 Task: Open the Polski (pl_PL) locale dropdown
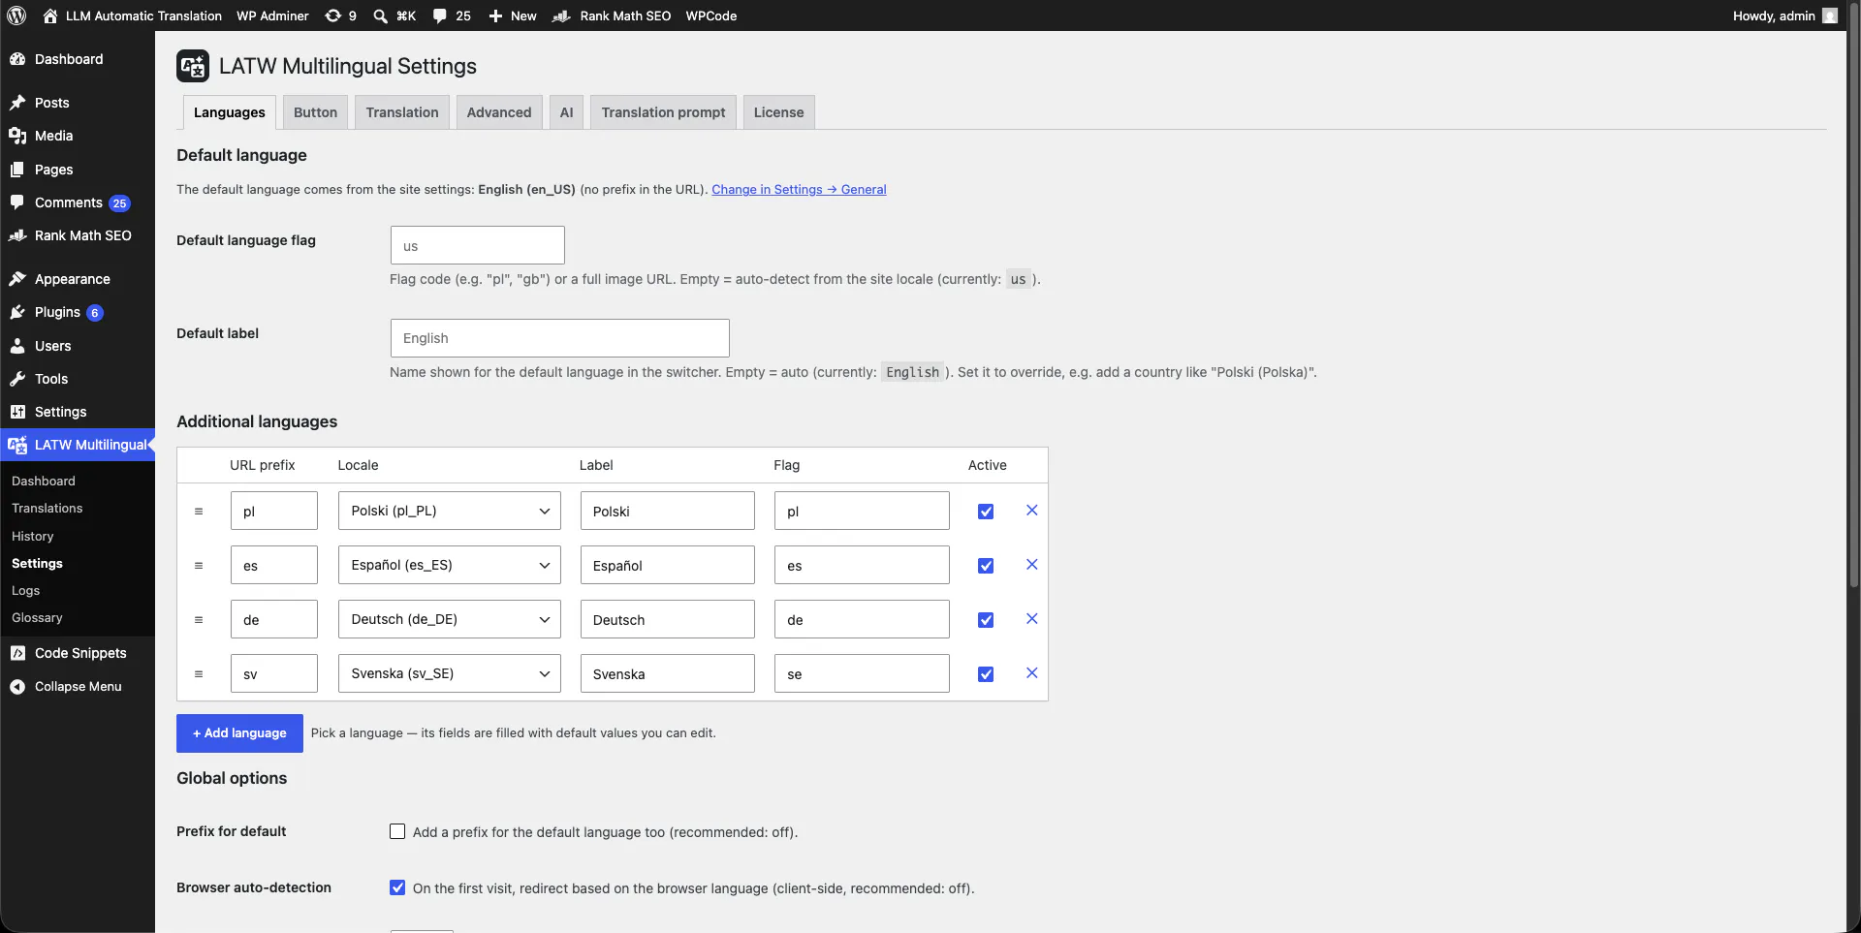coord(450,511)
